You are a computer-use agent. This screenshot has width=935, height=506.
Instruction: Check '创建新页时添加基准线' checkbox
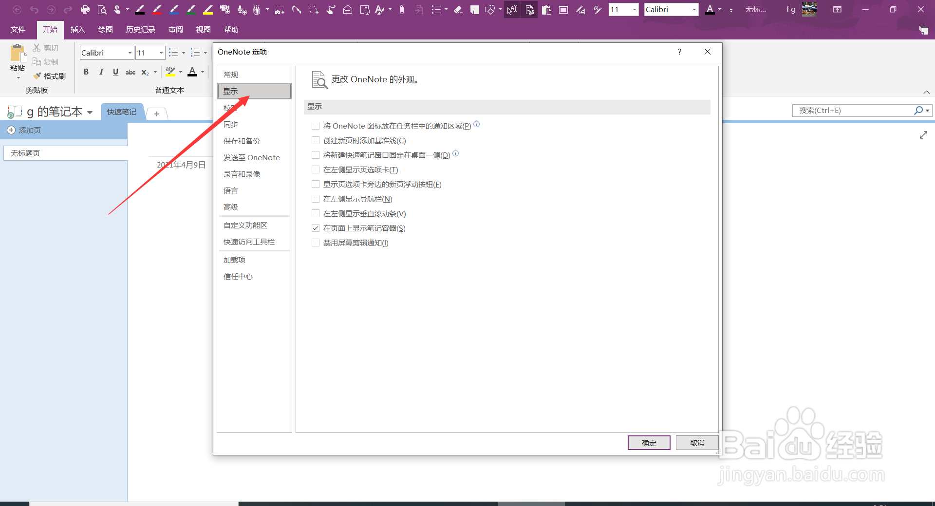[316, 140]
